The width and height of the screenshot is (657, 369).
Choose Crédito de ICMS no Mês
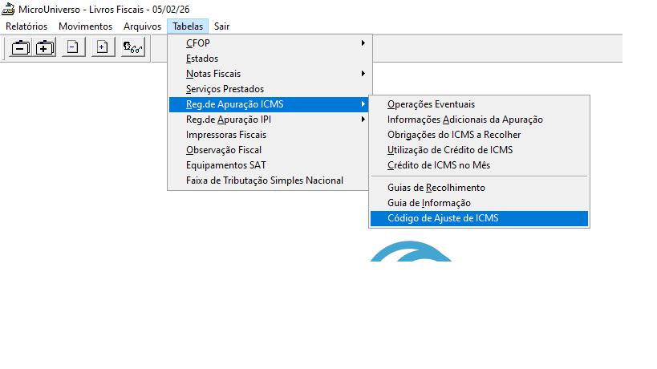point(438,165)
